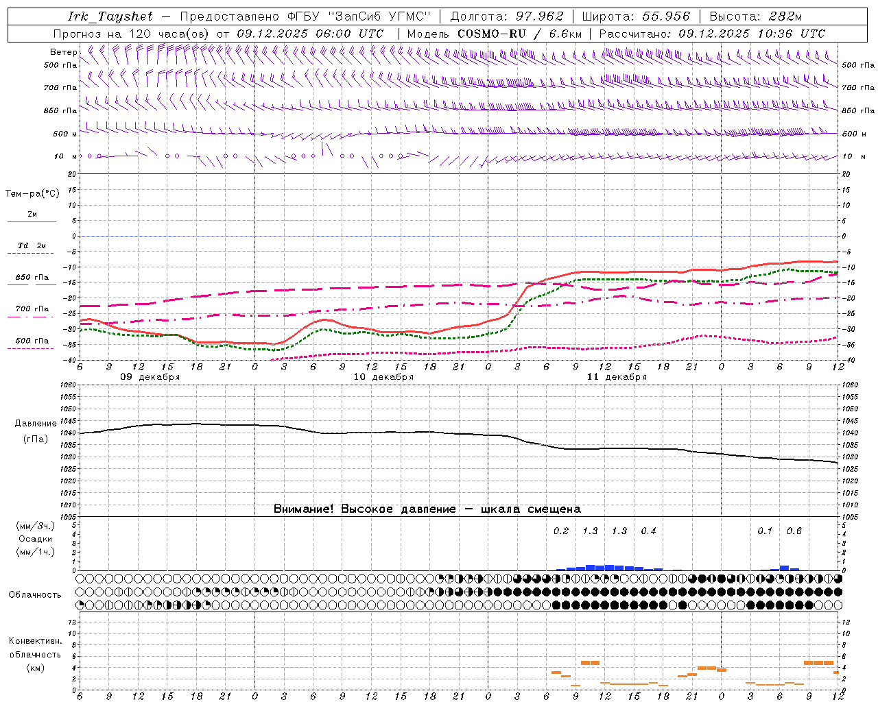Click the Конвективн. облачность label
878x702 pixels.
pyautogui.click(x=35, y=648)
